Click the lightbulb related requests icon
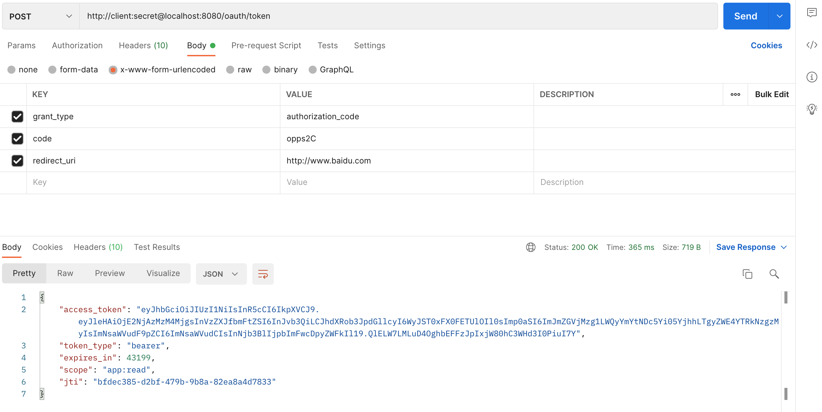This screenshot has width=822, height=412. point(812,109)
